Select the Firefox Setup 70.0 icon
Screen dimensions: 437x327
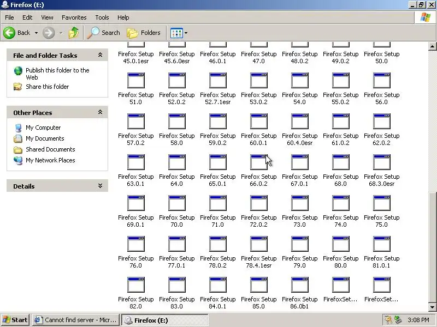pos(176,203)
